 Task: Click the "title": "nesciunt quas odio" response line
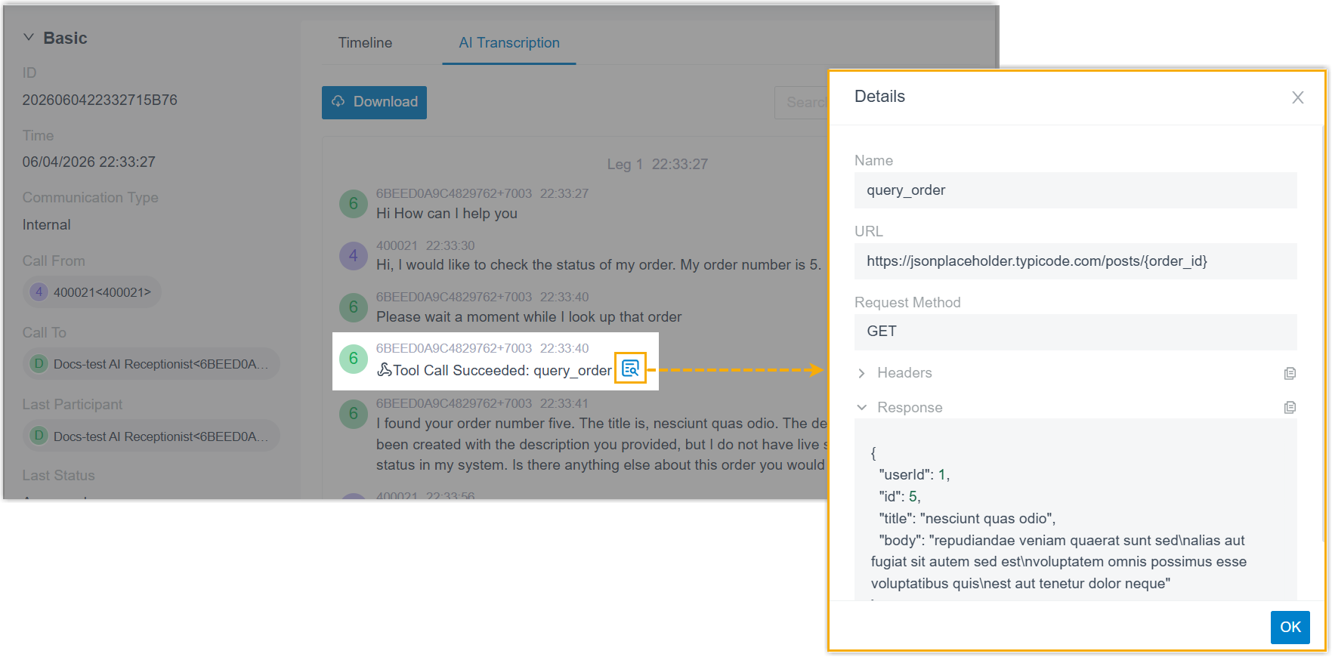coord(967,519)
